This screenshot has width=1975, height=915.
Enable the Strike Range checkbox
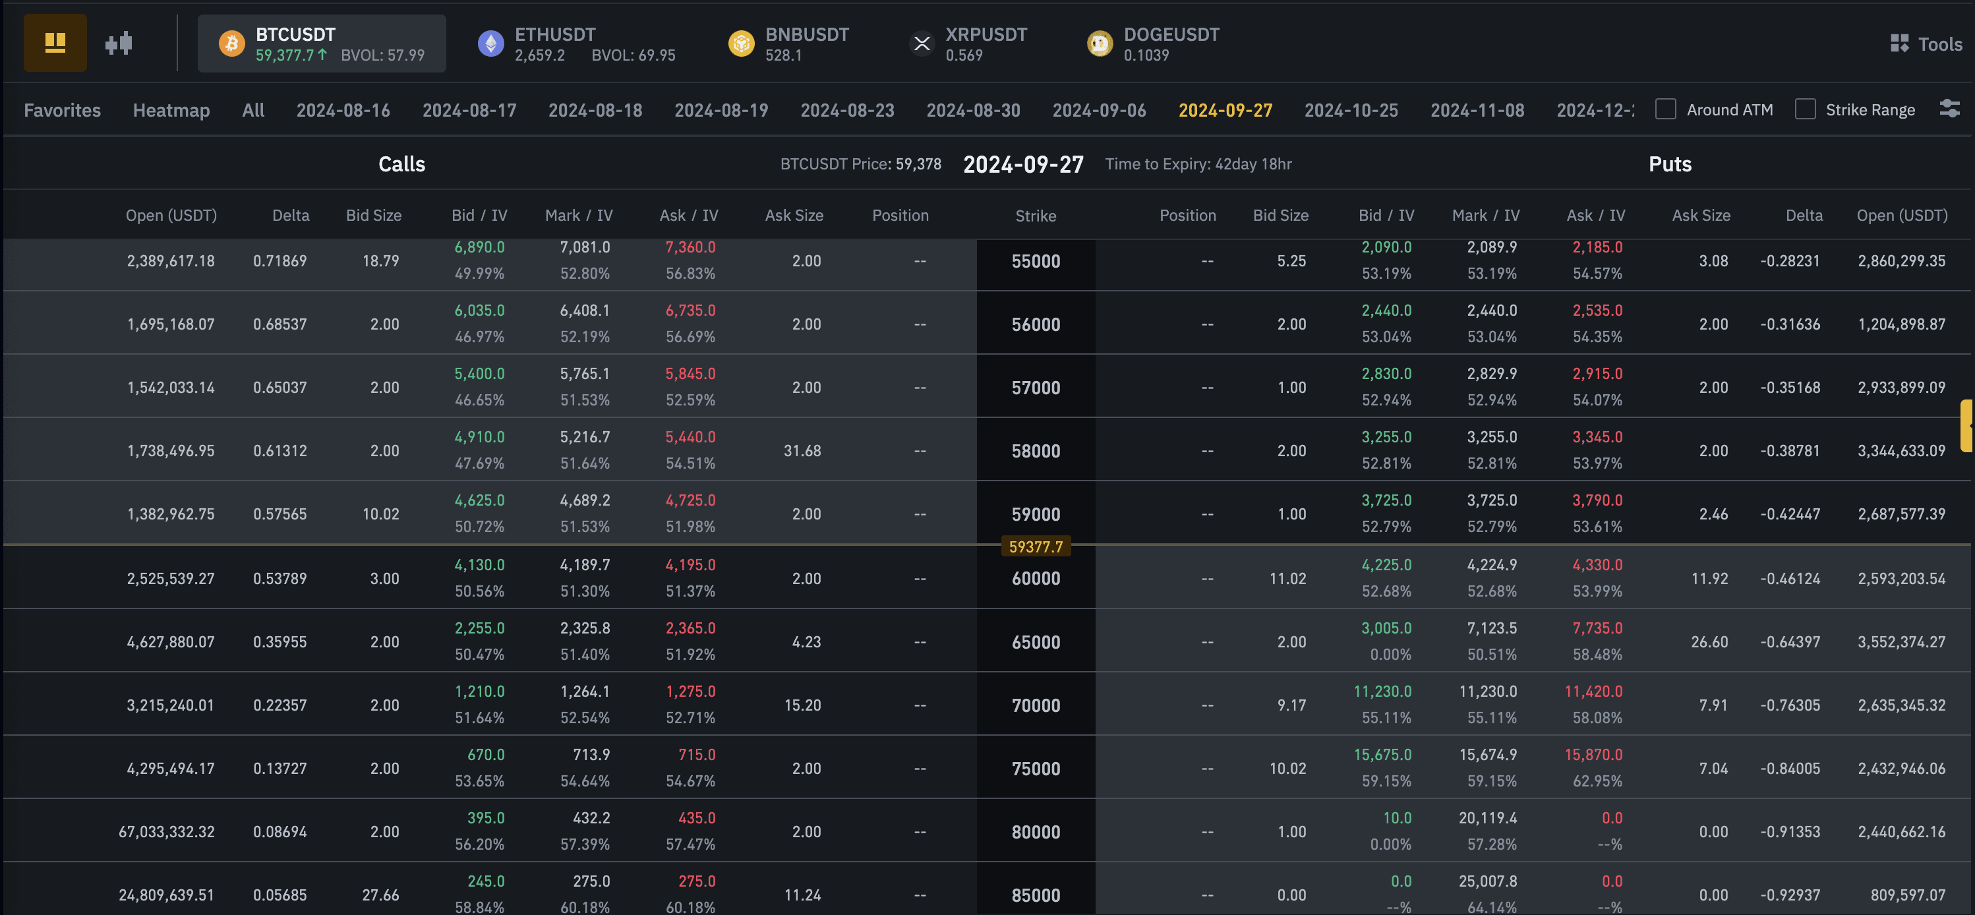point(1805,109)
